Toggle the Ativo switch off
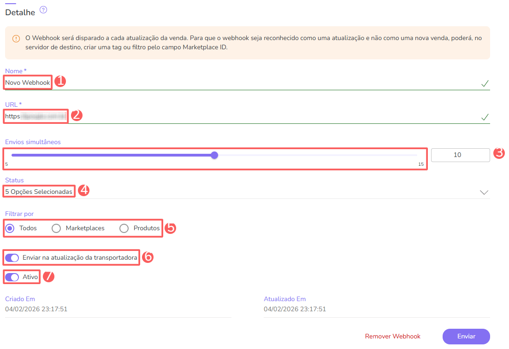 click(12, 277)
